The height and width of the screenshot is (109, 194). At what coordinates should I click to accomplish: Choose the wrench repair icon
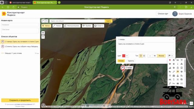(174, 72)
